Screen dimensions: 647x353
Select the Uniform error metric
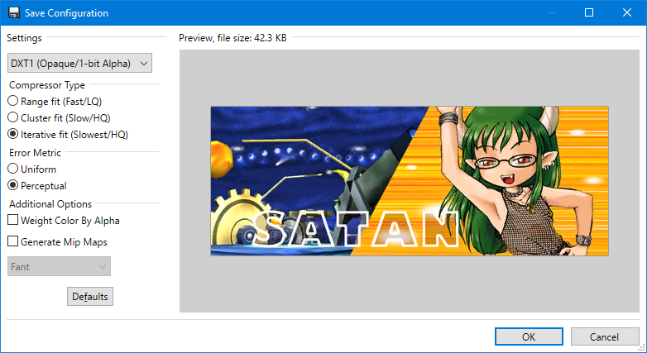pos(32,169)
